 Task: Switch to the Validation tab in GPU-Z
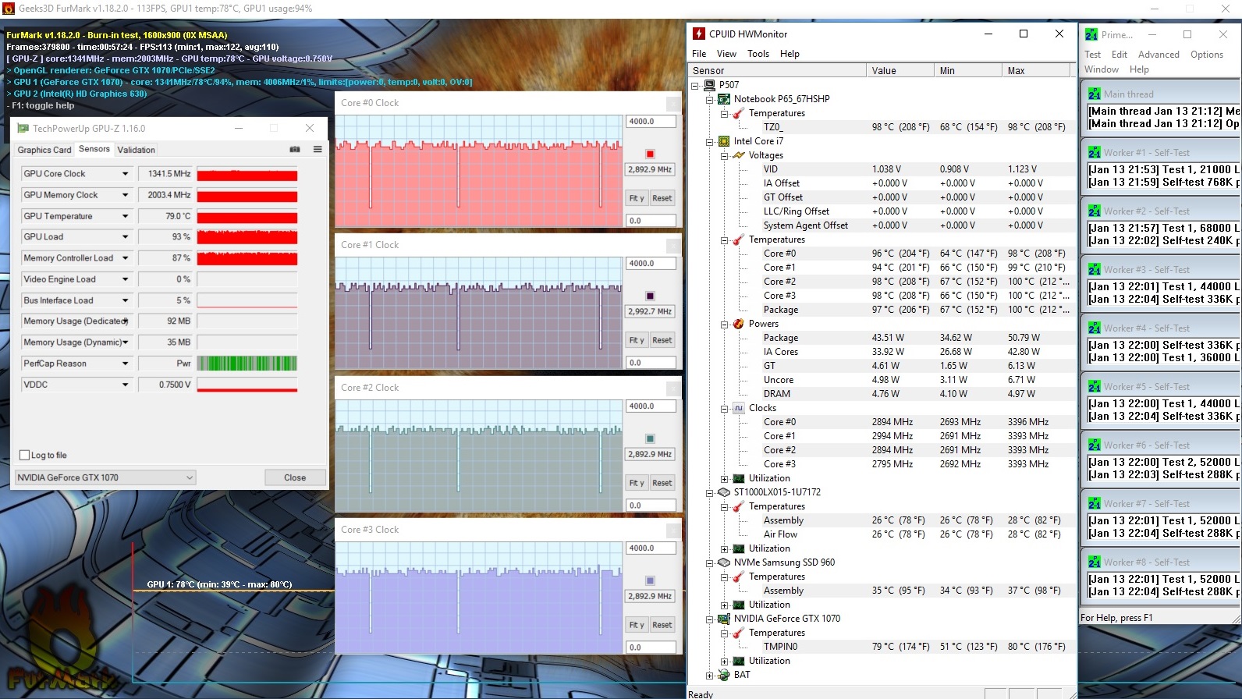(x=137, y=150)
